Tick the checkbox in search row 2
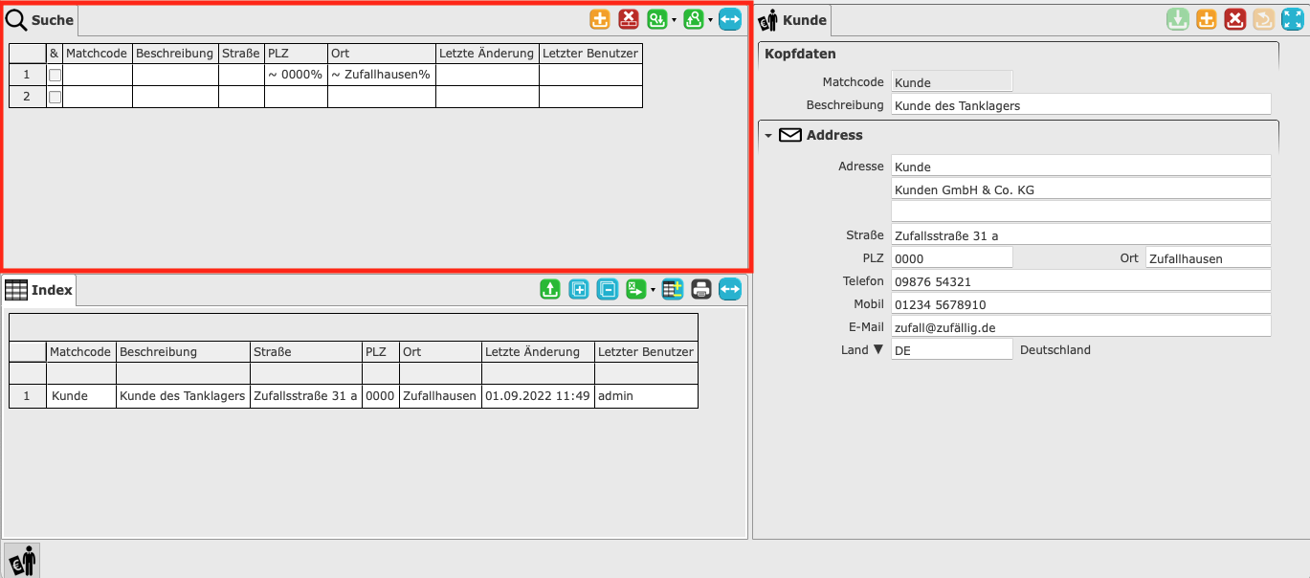The height and width of the screenshot is (578, 1310). pos(55,97)
